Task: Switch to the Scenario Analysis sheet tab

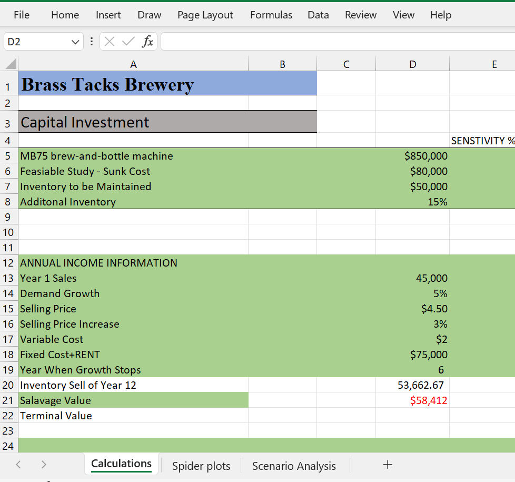Action: coord(294,466)
